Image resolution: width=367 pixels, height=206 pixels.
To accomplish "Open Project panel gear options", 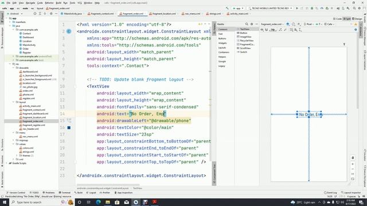I will tap(51, 14).
